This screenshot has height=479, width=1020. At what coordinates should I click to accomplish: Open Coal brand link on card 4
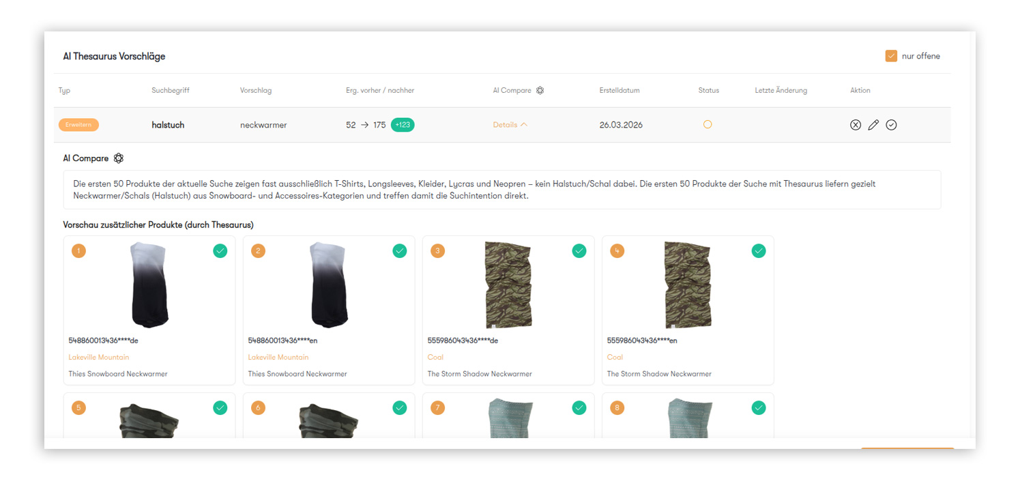point(615,357)
